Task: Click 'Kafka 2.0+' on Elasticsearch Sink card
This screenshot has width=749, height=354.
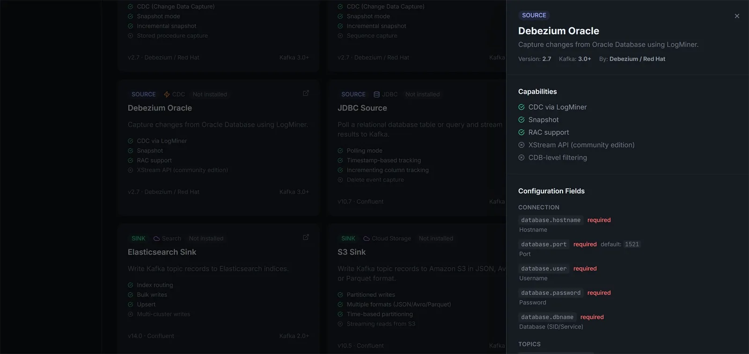Action: click(x=294, y=336)
